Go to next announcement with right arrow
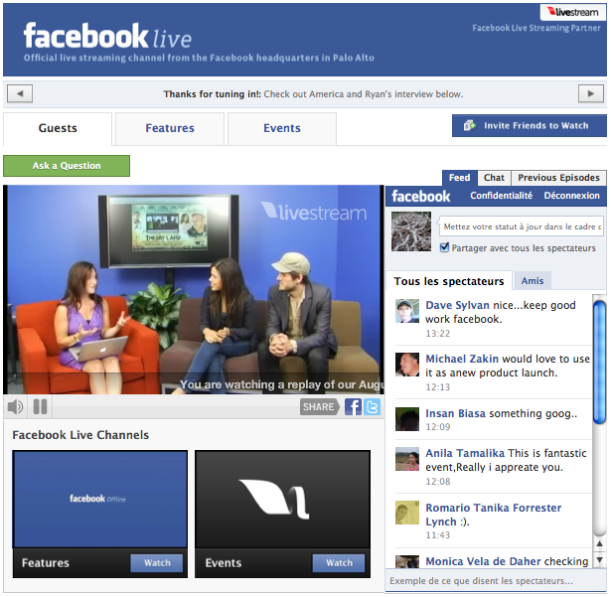The width and height of the screenshot is (611, 597). (x=591, y=93)
